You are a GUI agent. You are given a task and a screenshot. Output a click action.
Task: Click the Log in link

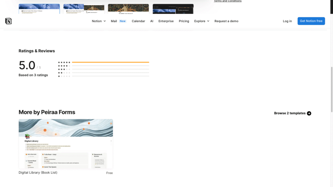click(x=287, y=21)
